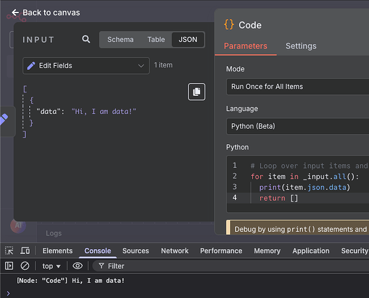Click the Edit Fields pencil node icon at left edge
Screen dimensions: 369x298
coord(4,119)
